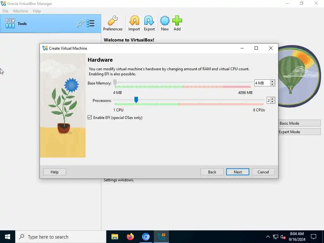
Task: Show hidden system tray icons
Action: click(268, 237)
